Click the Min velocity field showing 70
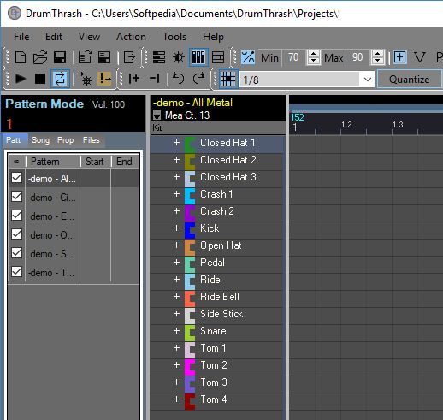This screenshot has width=443, height=420. click(293, 57)
